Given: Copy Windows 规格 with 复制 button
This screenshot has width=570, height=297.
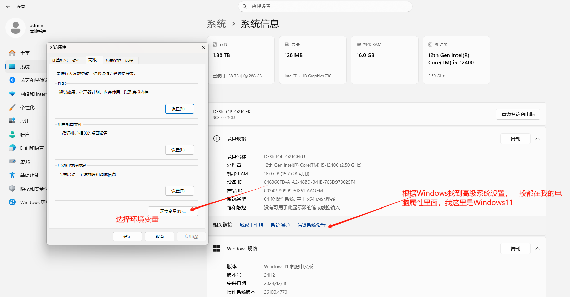Looking at the screenshot, I should pyautogui.click(x=515, y=249).
